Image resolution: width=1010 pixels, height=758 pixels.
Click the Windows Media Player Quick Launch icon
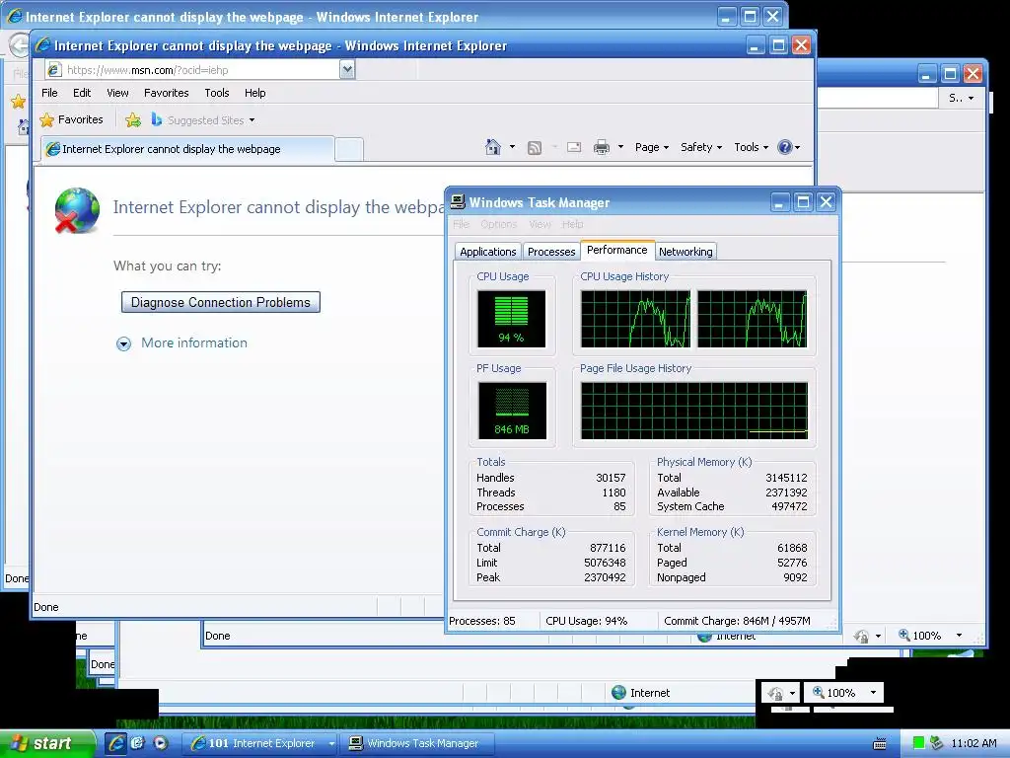(x=161, y=743)
